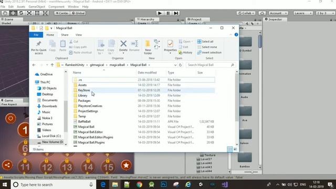Screen dimensions: 336x189
Task: Switch to the Share ribbon tab
Action: click(x=65, y=35)
